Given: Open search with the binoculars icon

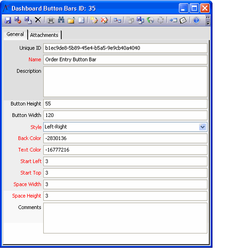Looking at the screenshot, I should pos(61,20).
